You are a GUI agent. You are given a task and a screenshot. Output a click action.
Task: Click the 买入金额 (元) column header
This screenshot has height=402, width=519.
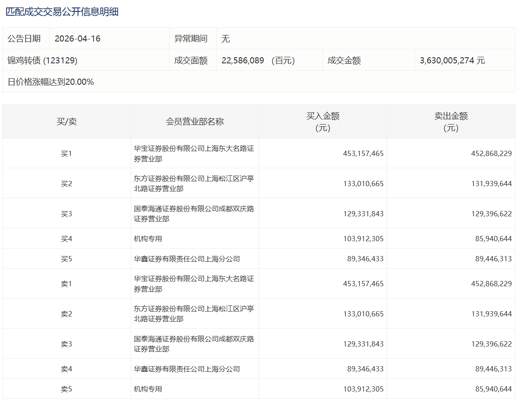pos(322,122)
